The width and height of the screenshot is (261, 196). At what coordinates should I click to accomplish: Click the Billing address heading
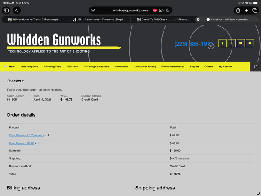(x=23, y=188)
